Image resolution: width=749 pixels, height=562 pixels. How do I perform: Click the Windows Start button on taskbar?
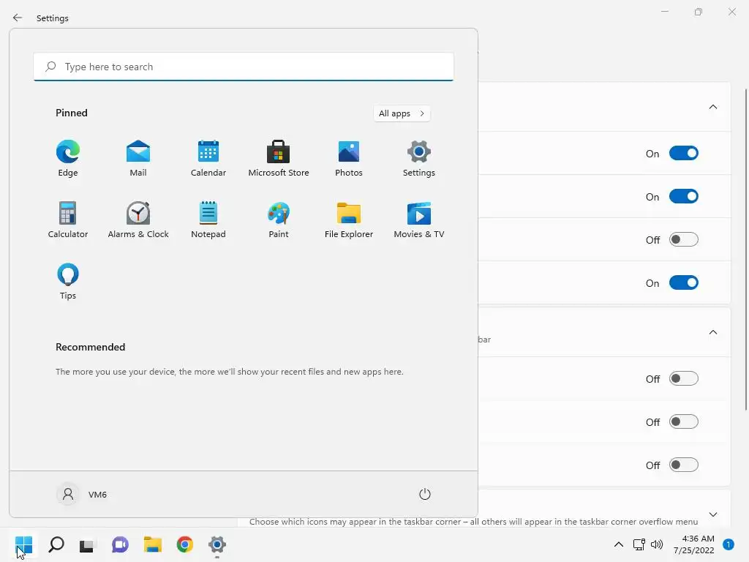pyautogui.click(x=24, y=544)
